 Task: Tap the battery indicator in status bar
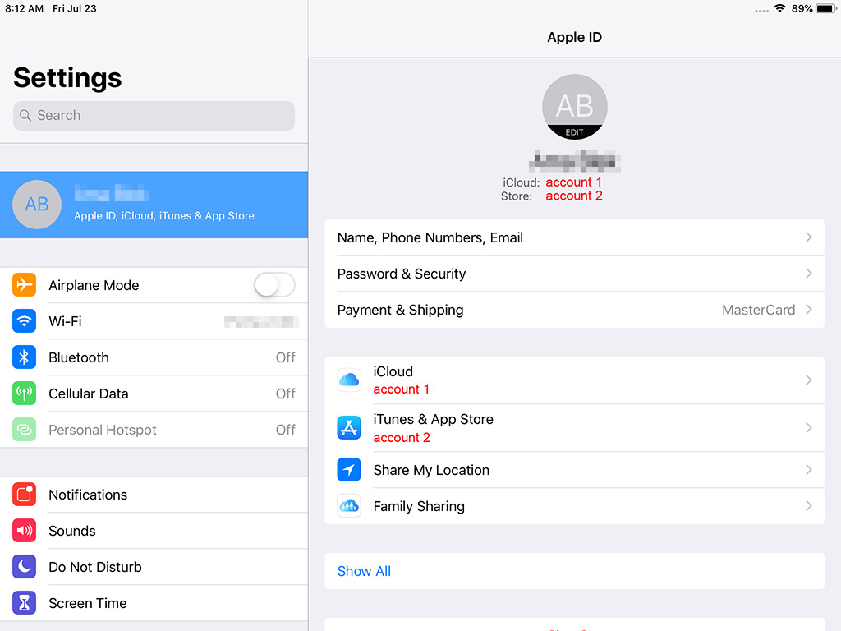(x=826, y=8)
